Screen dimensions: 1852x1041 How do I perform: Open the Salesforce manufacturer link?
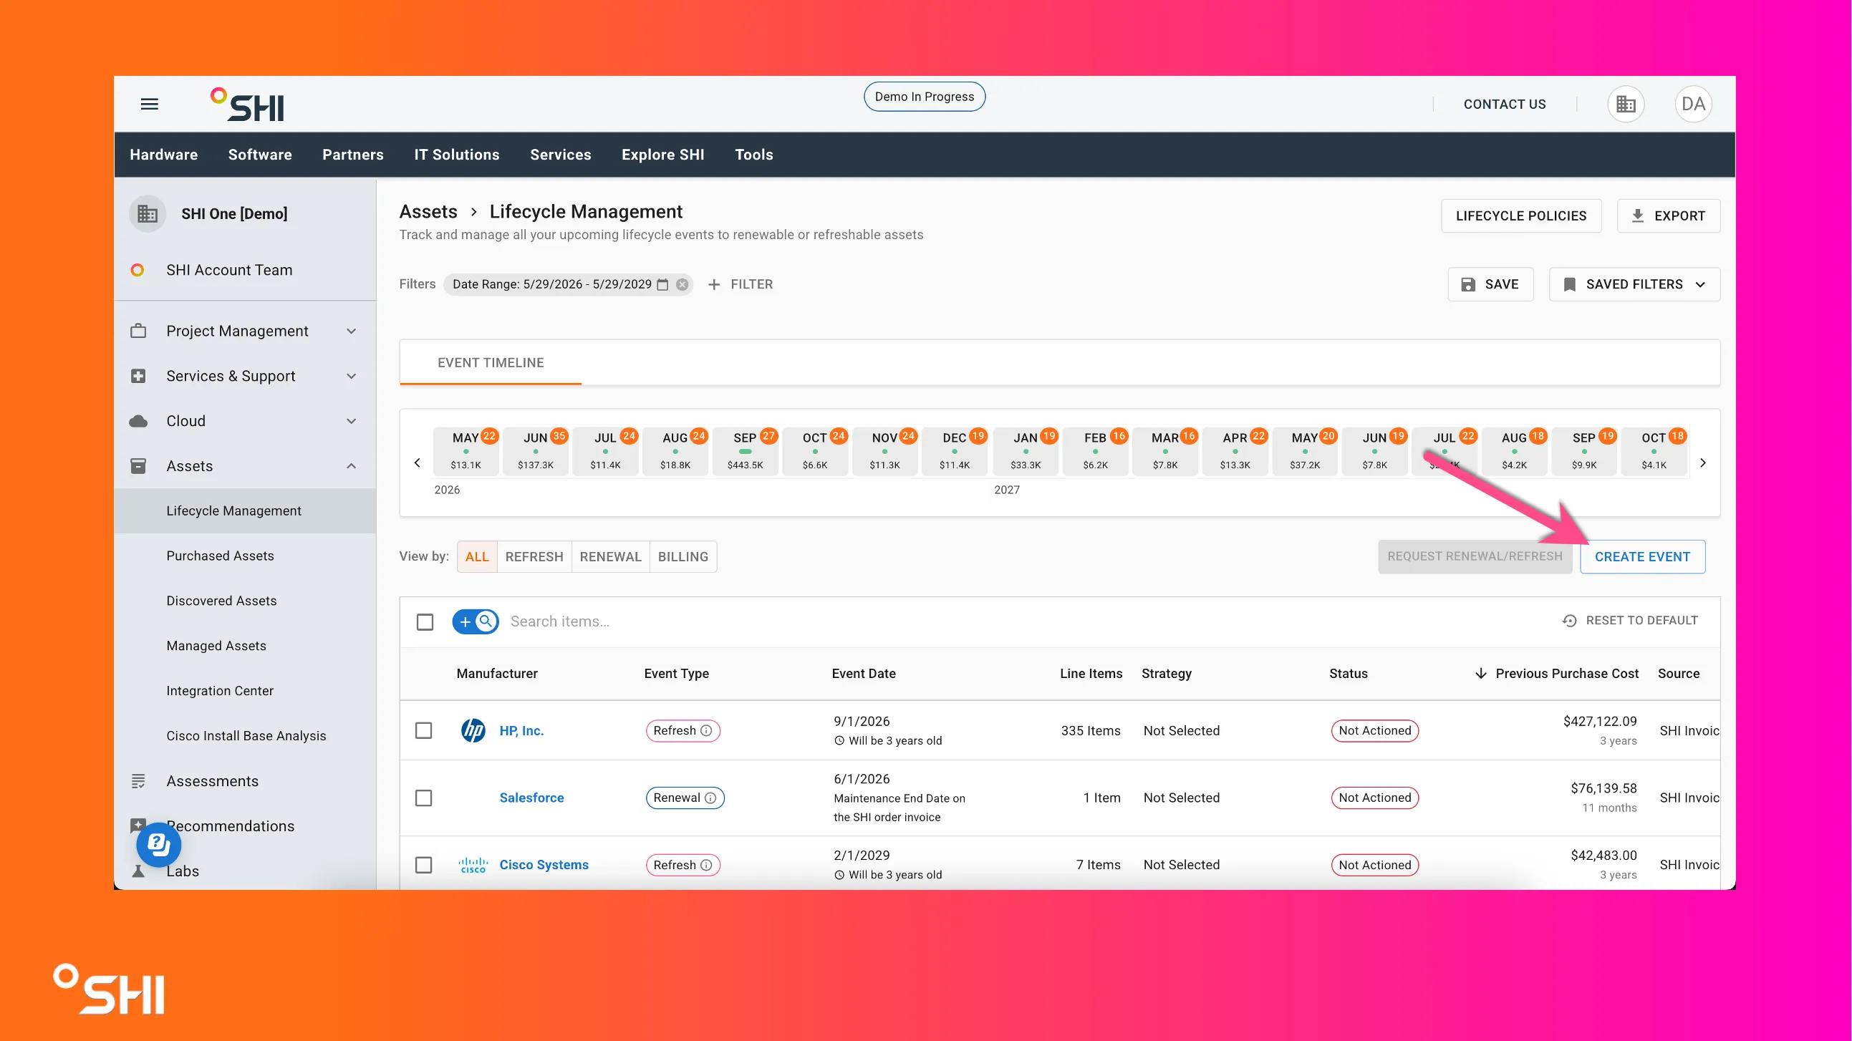531,798
